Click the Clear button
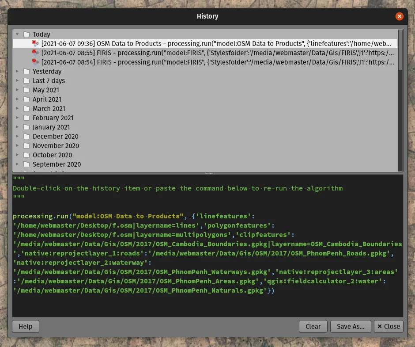 (313, 327)
